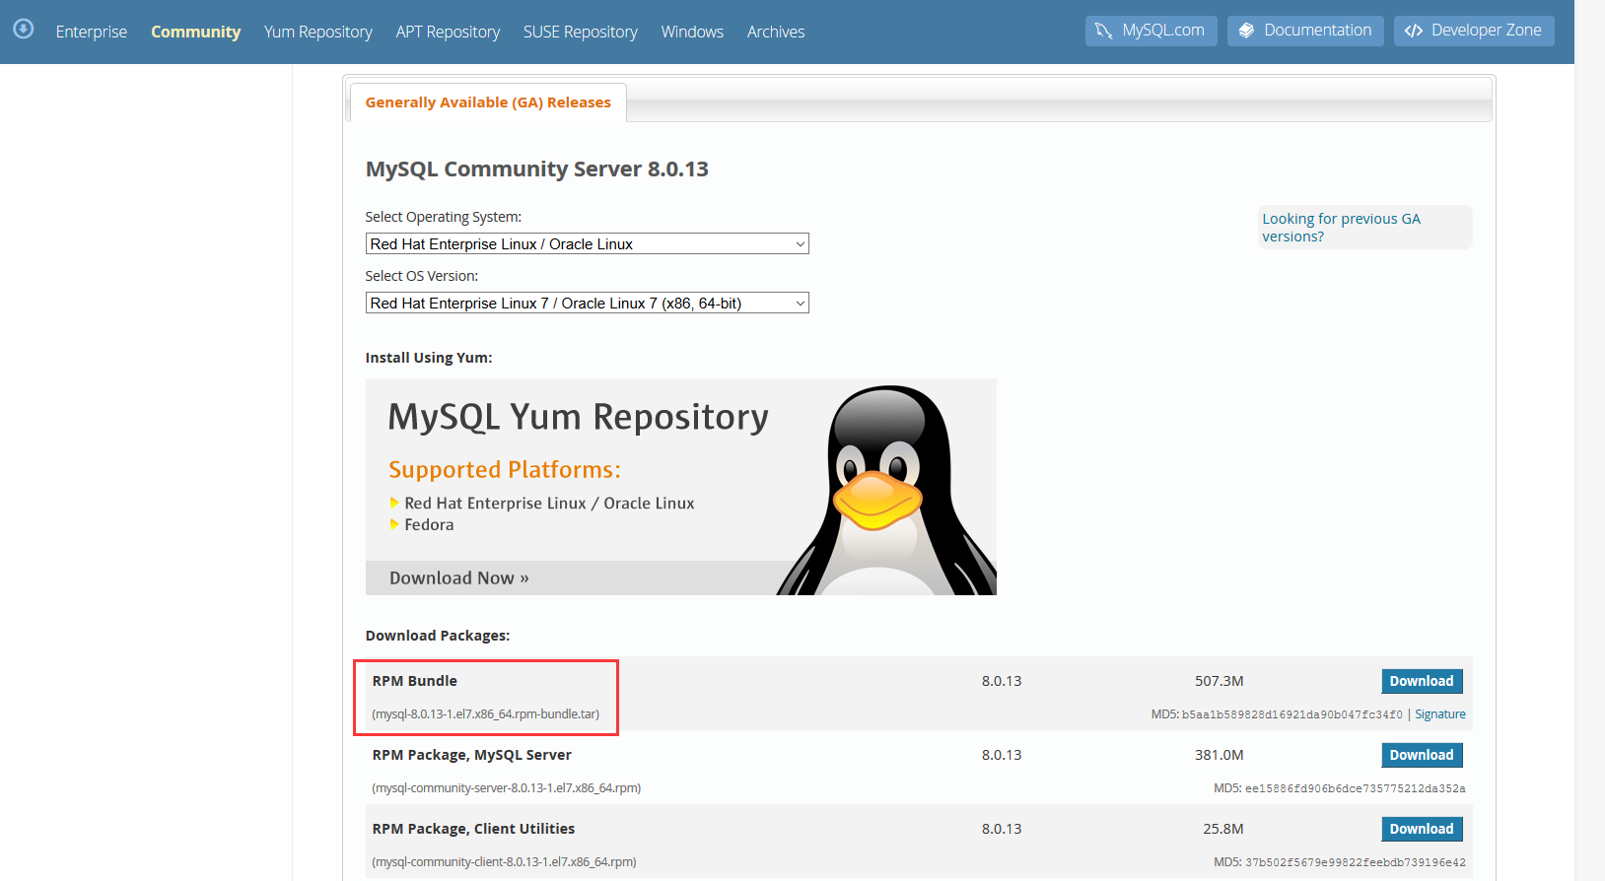Click the Documentation book icon
This screenshot has height=881, width=1605.
coord(1246,31)
